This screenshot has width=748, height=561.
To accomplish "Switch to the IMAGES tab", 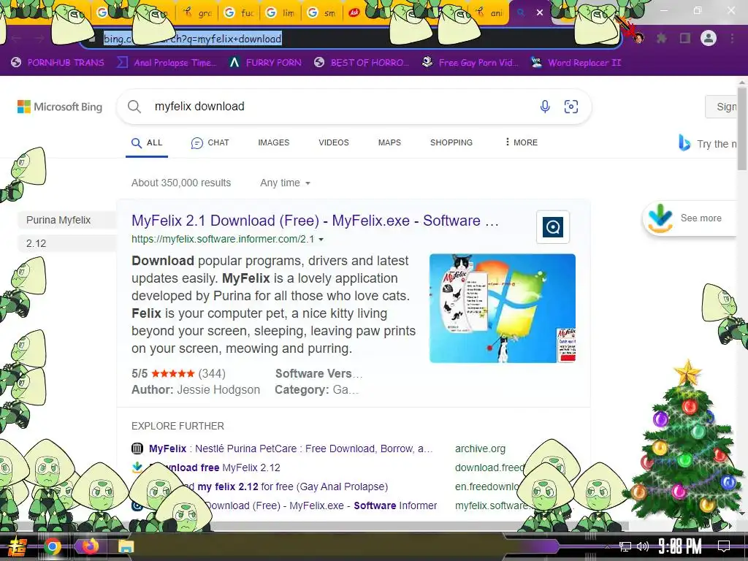I will point(274,142).
